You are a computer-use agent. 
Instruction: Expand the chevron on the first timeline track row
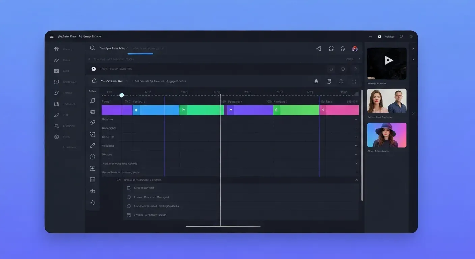tap(356, 119)
